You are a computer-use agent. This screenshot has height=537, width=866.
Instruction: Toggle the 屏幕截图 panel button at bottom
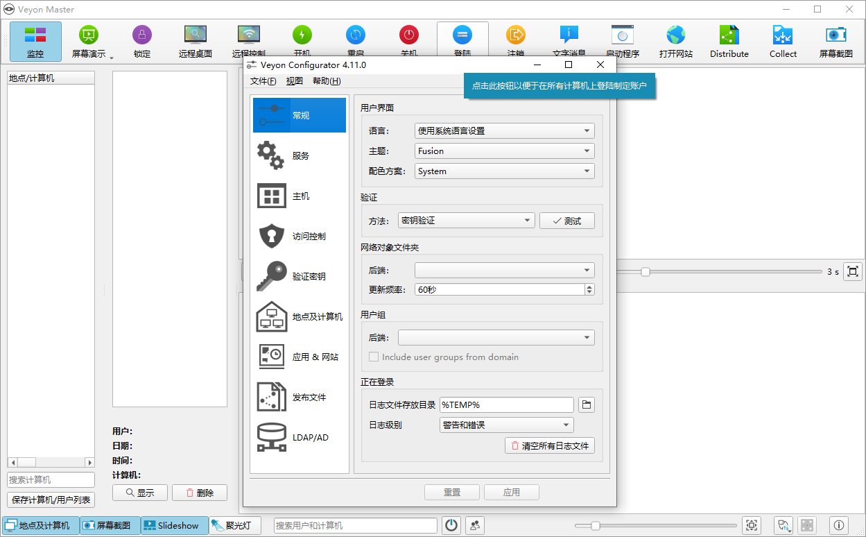coord(110,525)
